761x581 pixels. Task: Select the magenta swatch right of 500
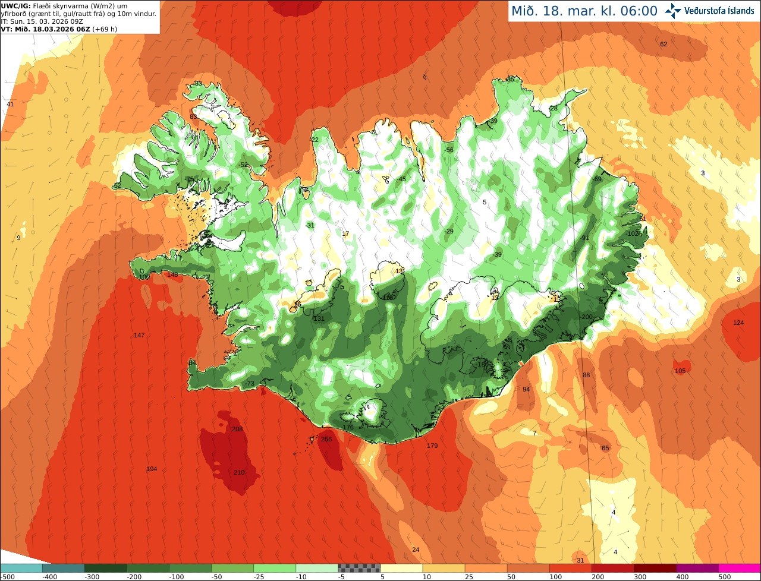(x=740, y=568)
